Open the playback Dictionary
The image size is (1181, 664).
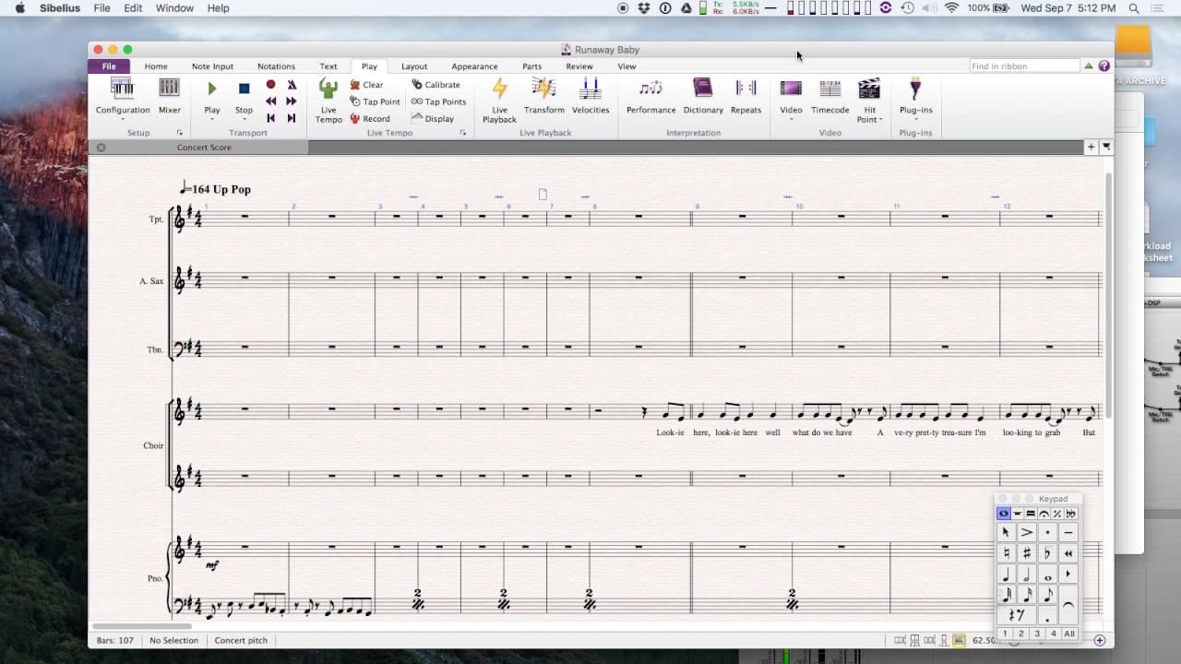703,95
